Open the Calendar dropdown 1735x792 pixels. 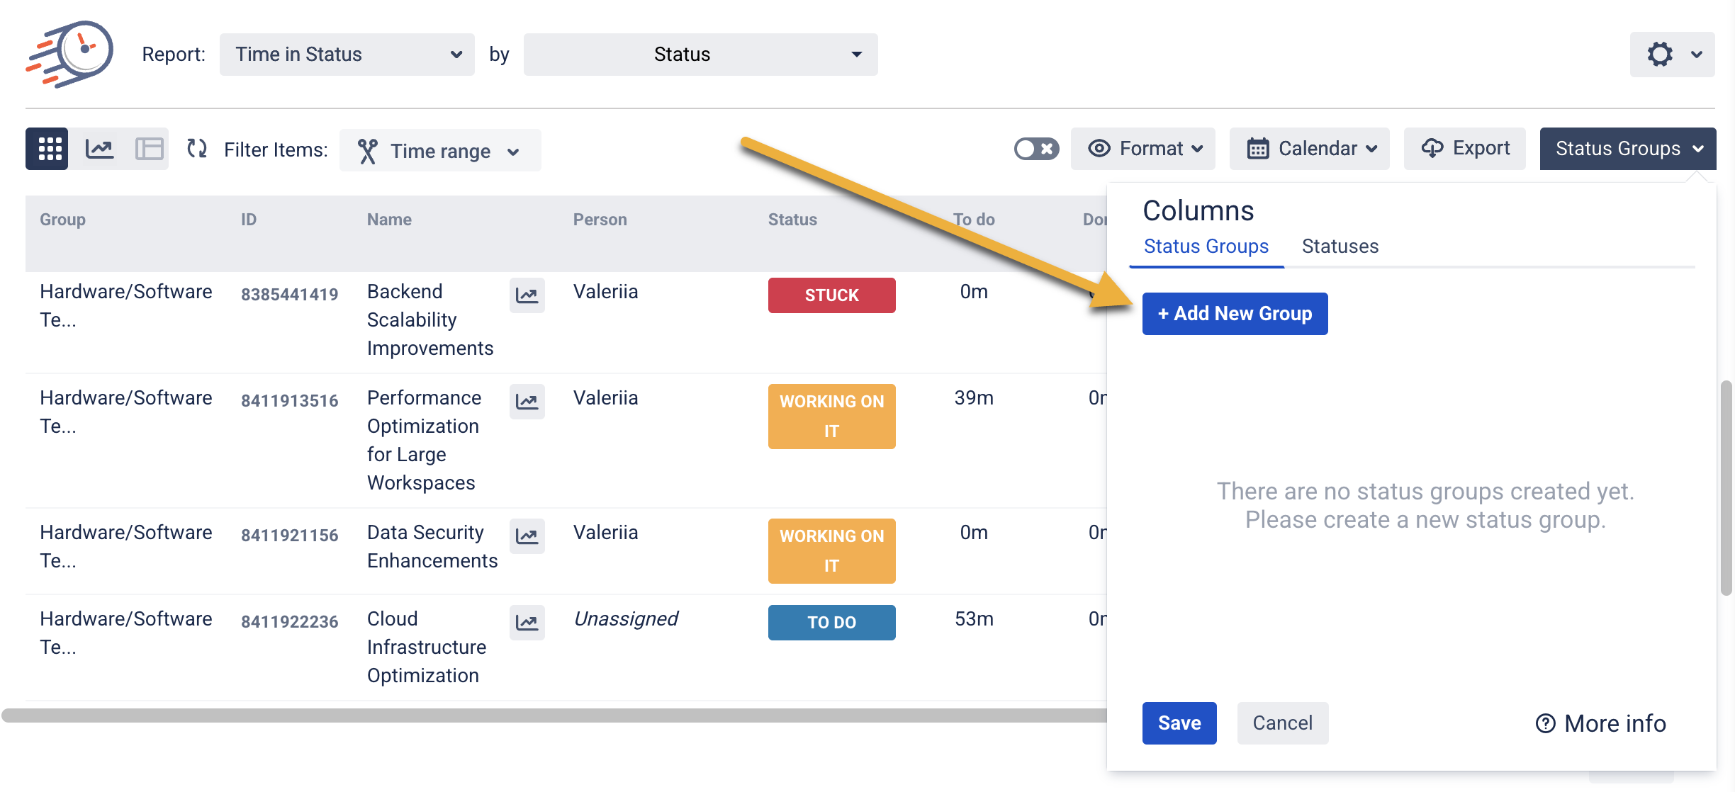(1309, 149)
